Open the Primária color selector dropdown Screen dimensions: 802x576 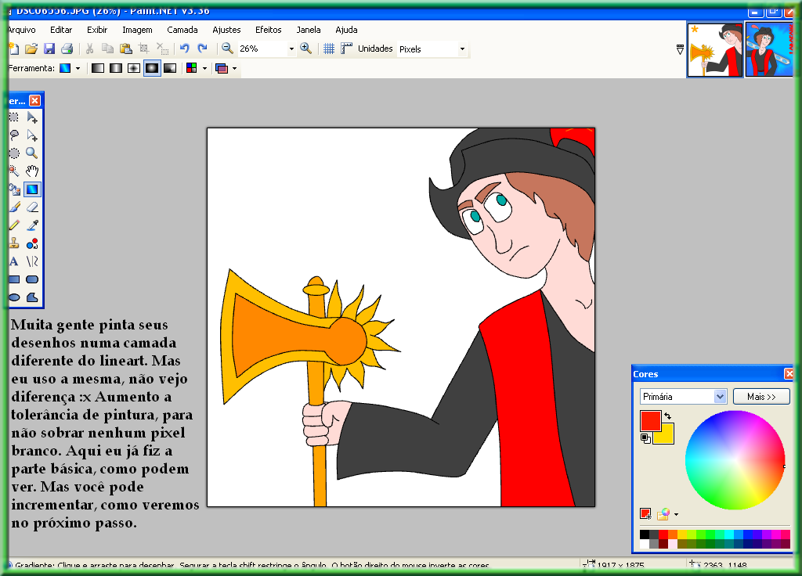click(720, 397)
